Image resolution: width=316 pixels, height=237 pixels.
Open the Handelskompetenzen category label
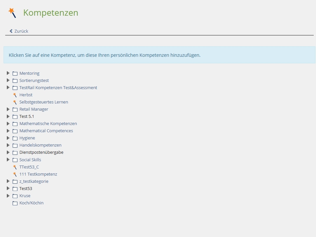pyautogui.click(x=40, y=145)
